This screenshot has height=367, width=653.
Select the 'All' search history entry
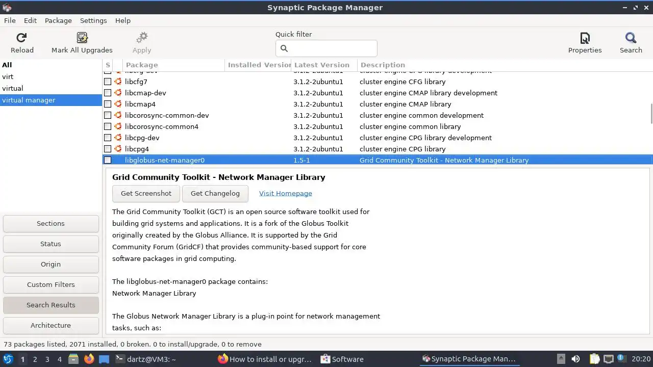click(51, 65)
